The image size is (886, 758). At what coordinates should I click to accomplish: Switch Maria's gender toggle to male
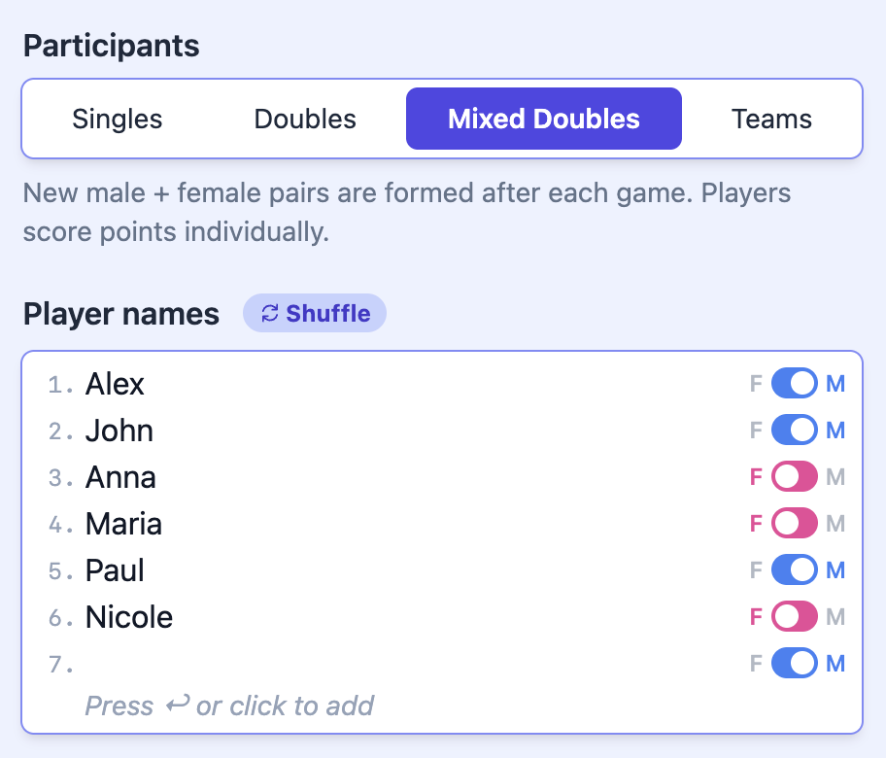point(795,524)
